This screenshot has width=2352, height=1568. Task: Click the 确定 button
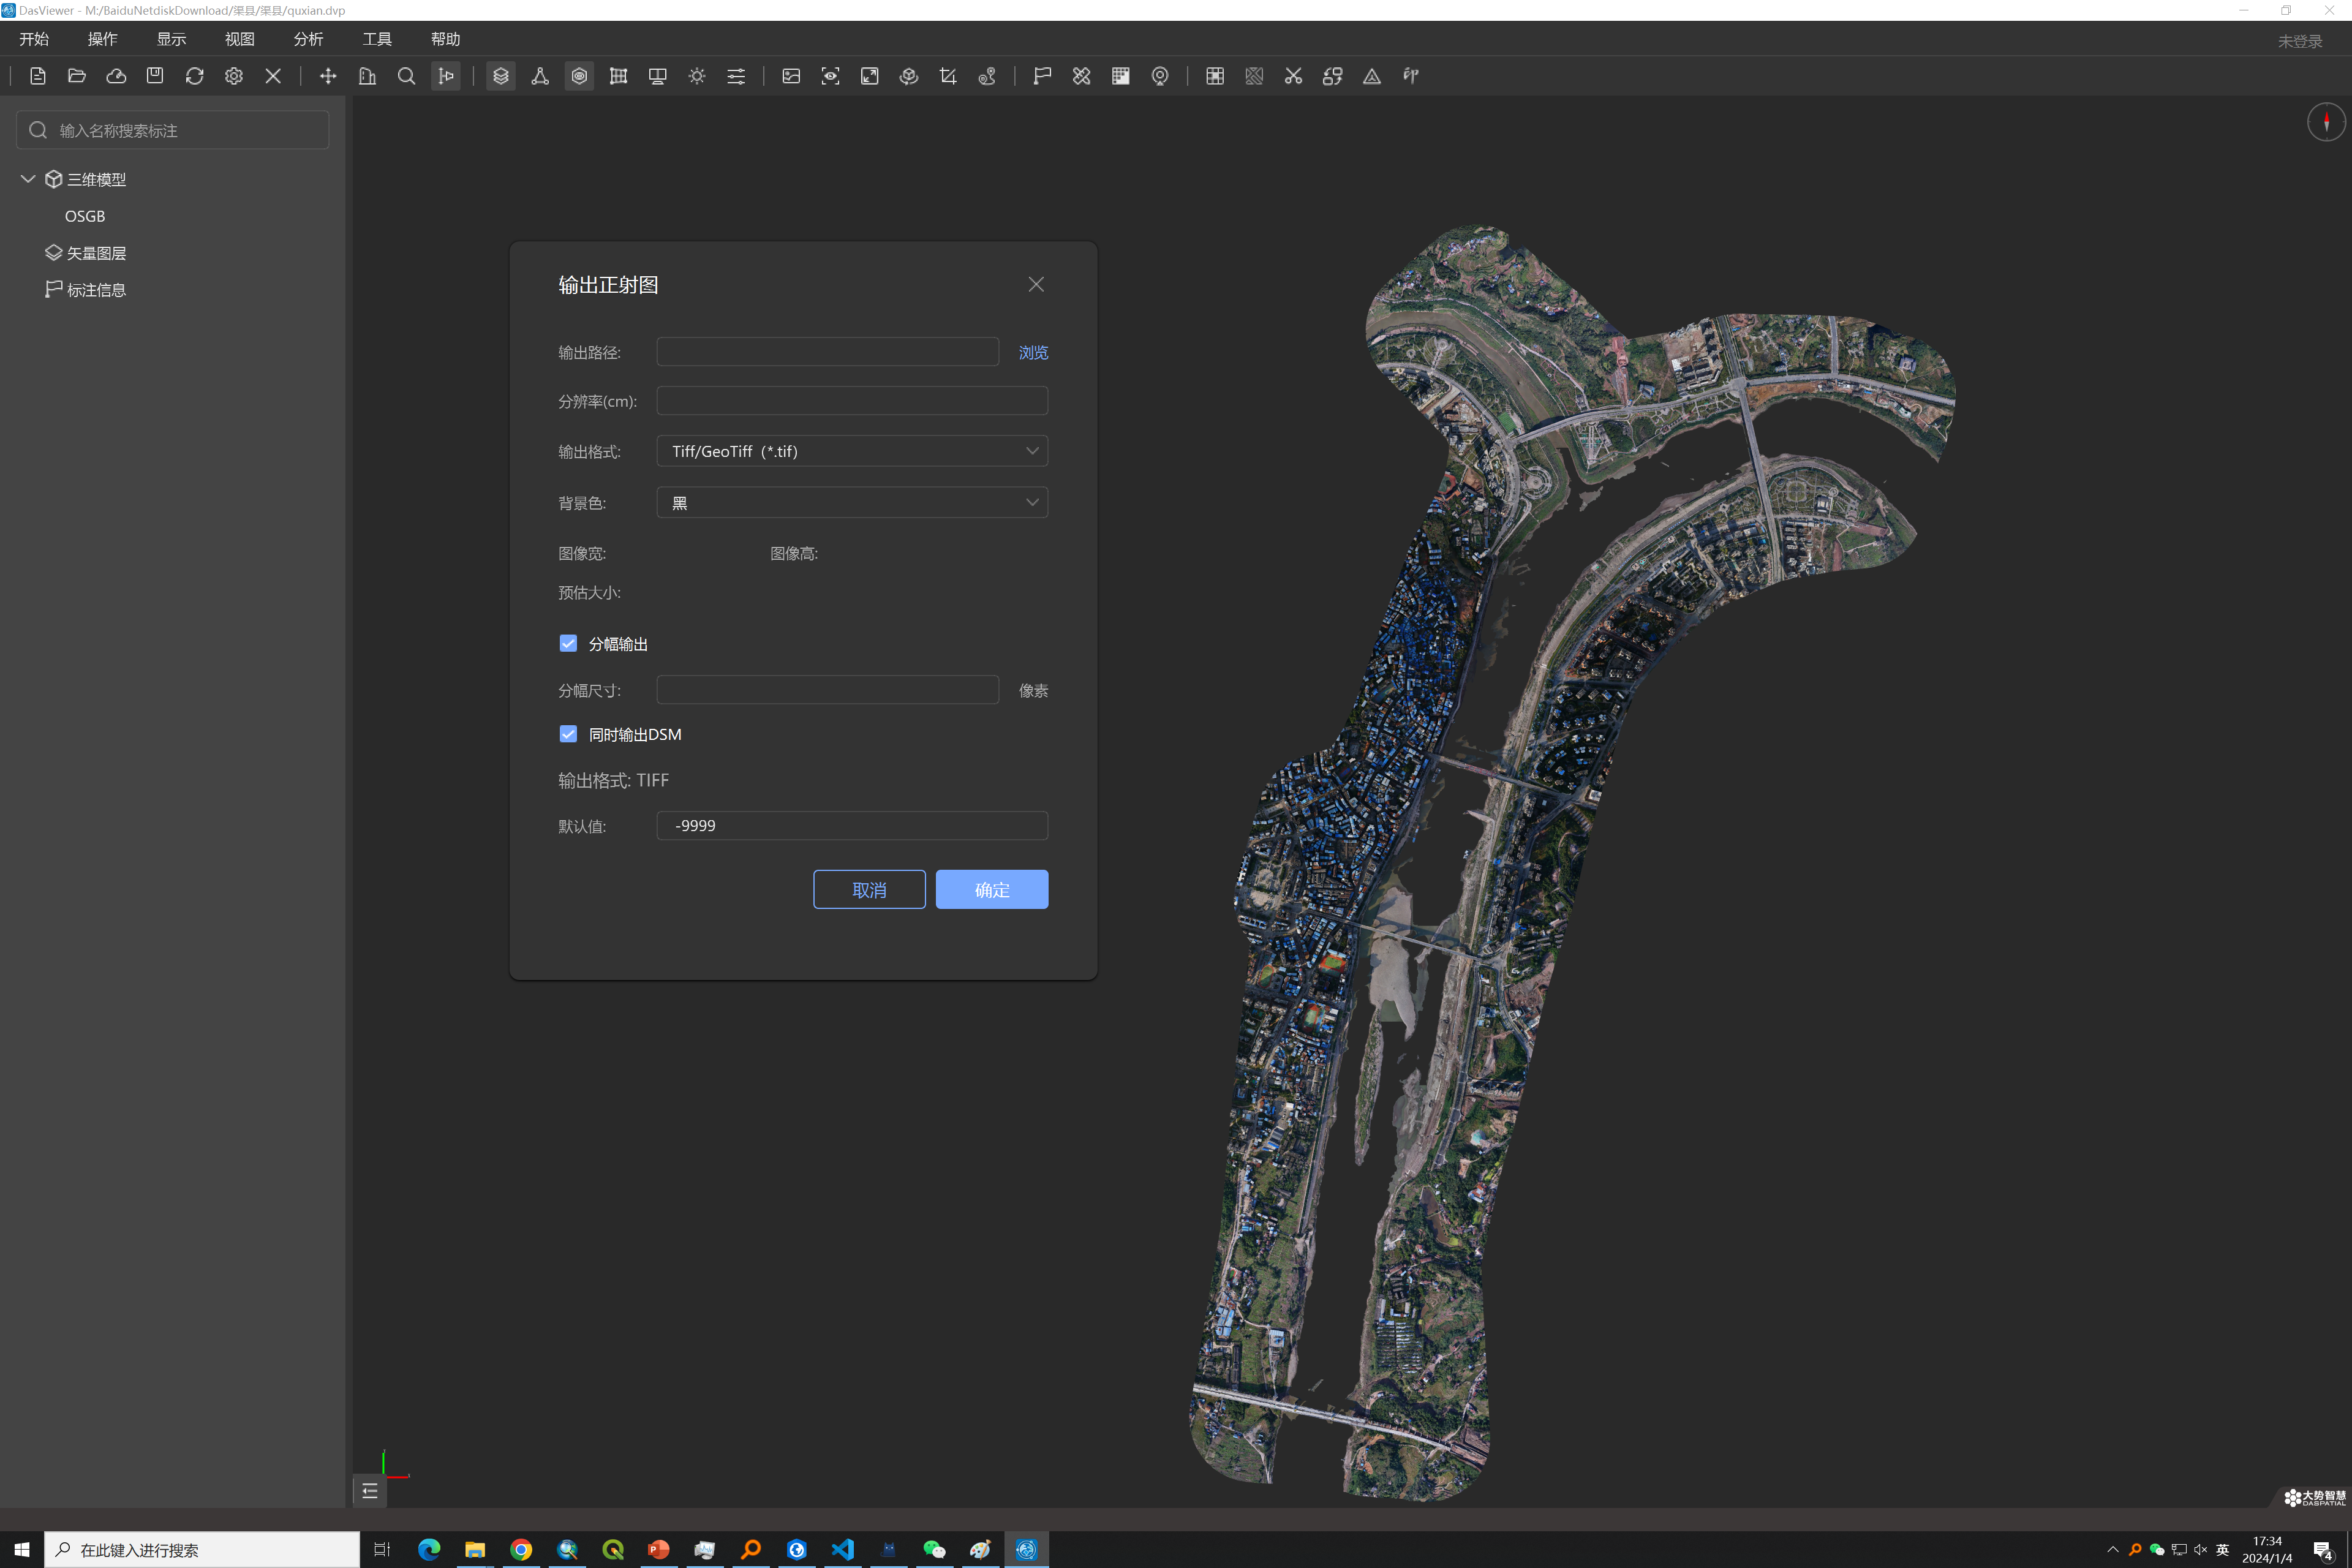click(992, 889)
